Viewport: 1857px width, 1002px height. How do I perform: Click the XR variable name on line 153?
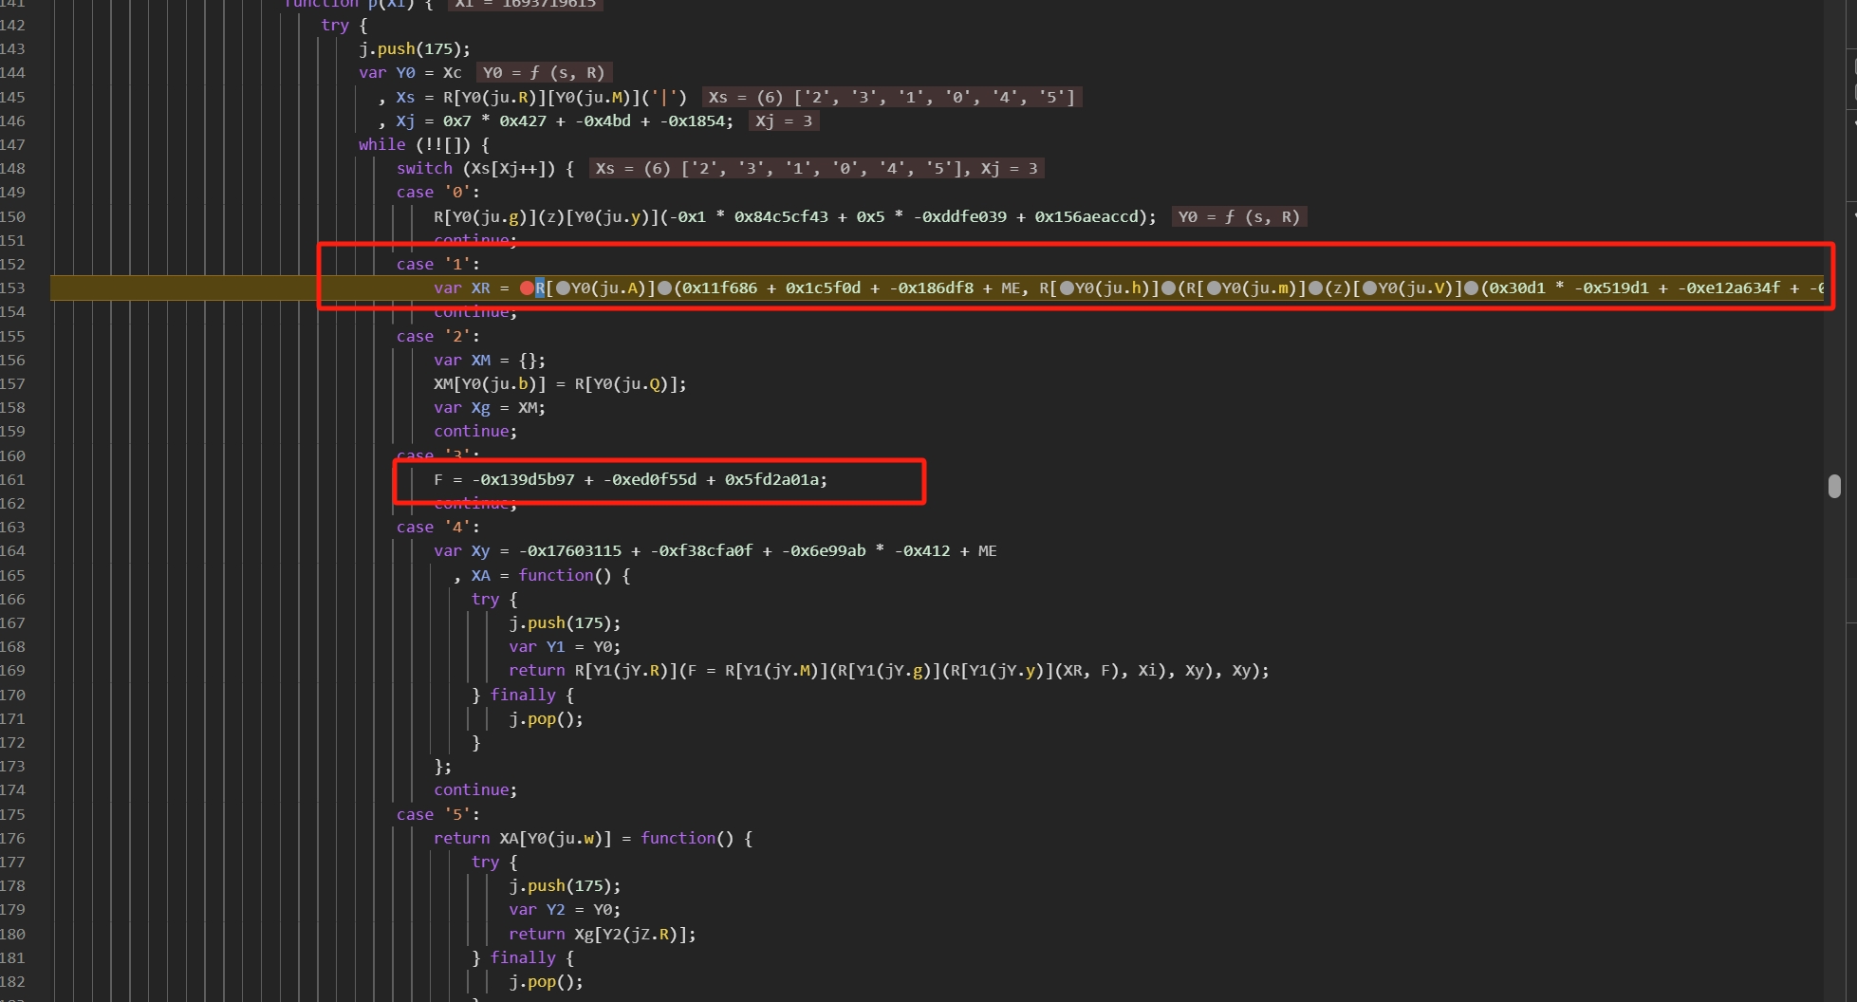[481, 288]
